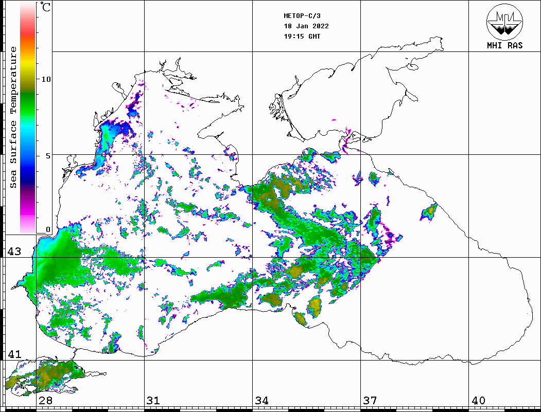Click the 'MHI RAS' label text
This screenshot has height=412, width=541.
[505, 45]
